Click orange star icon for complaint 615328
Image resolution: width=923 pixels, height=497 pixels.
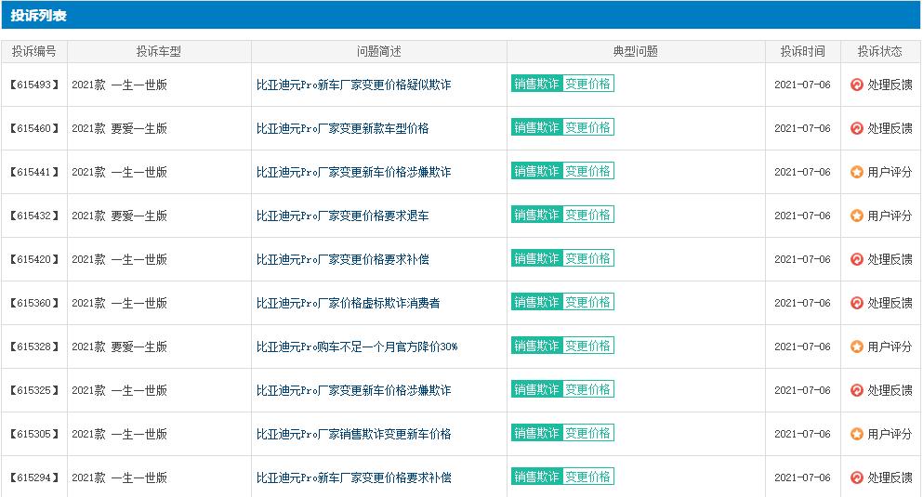[x=856, y=347]
